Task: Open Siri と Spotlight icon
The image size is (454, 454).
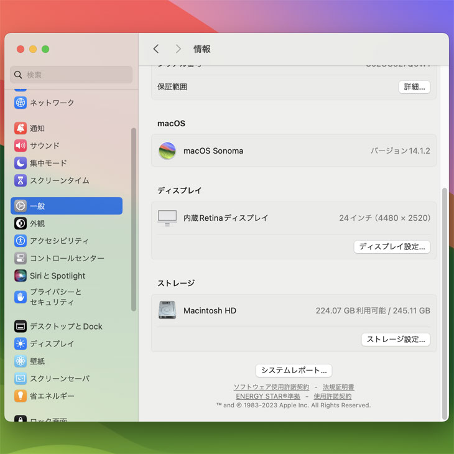Action: pyautogui.click(x=21, y=276)
